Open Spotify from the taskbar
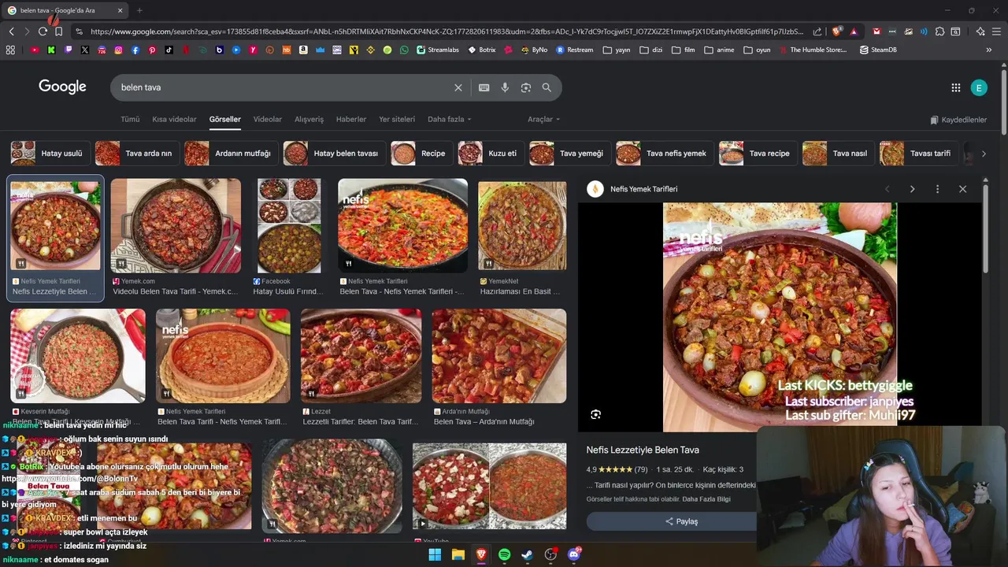The width and height of the screenshot is (1008, 567). (x=504, y=554)
